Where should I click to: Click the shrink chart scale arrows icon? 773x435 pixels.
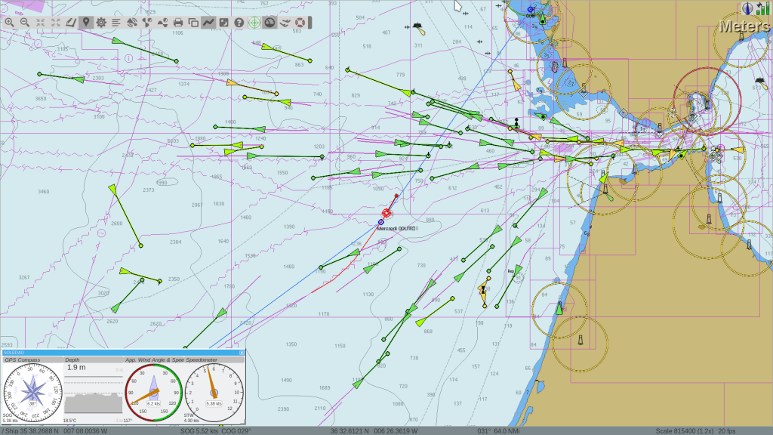point(39,22)
